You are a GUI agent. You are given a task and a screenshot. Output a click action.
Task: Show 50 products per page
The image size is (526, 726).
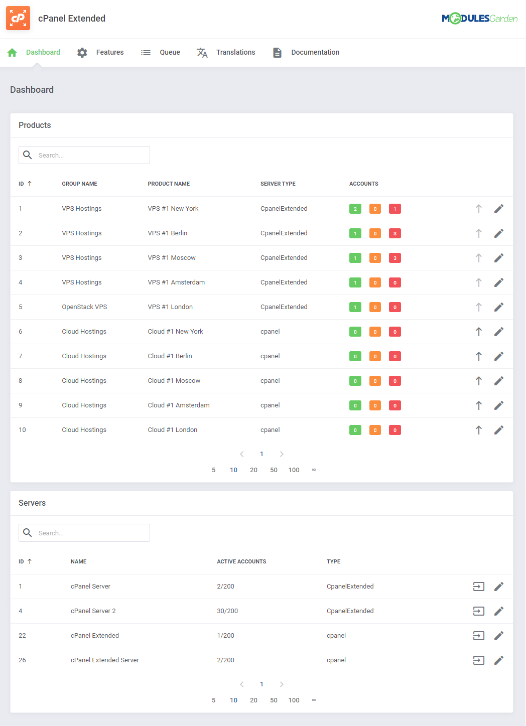click(x=274, y=470)
